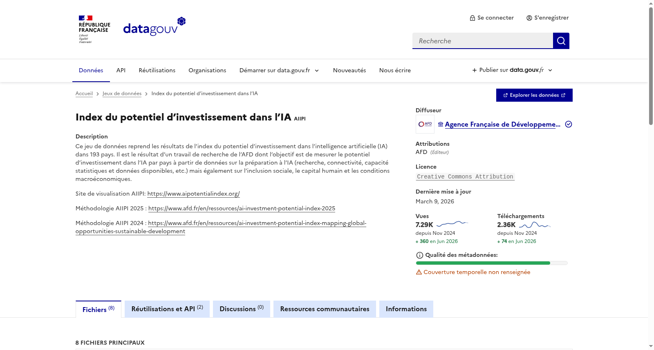Click S'enregistrer account link
654x350 pixels.
pyautogui.click(x=547, y=18)
